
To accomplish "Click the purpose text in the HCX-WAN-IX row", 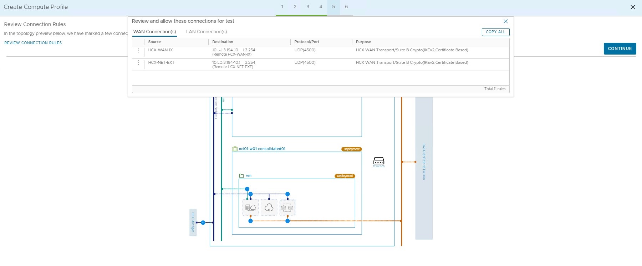I will tap(412, 50).
